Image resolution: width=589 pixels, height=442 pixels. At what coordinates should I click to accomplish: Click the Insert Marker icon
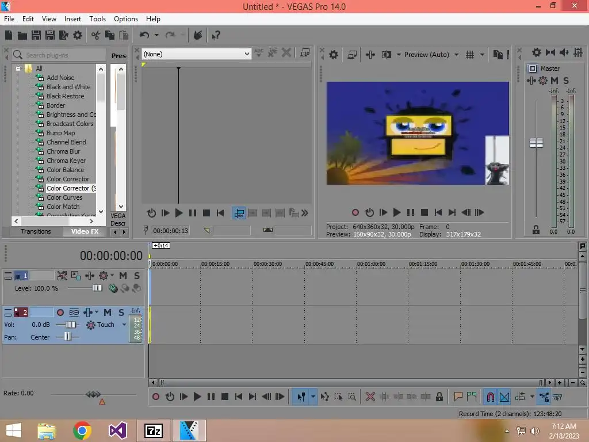[x=457, y=397]
